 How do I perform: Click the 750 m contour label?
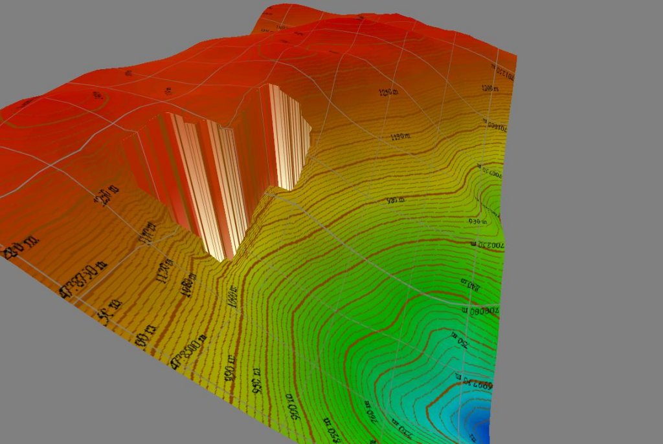coord(460,340)
